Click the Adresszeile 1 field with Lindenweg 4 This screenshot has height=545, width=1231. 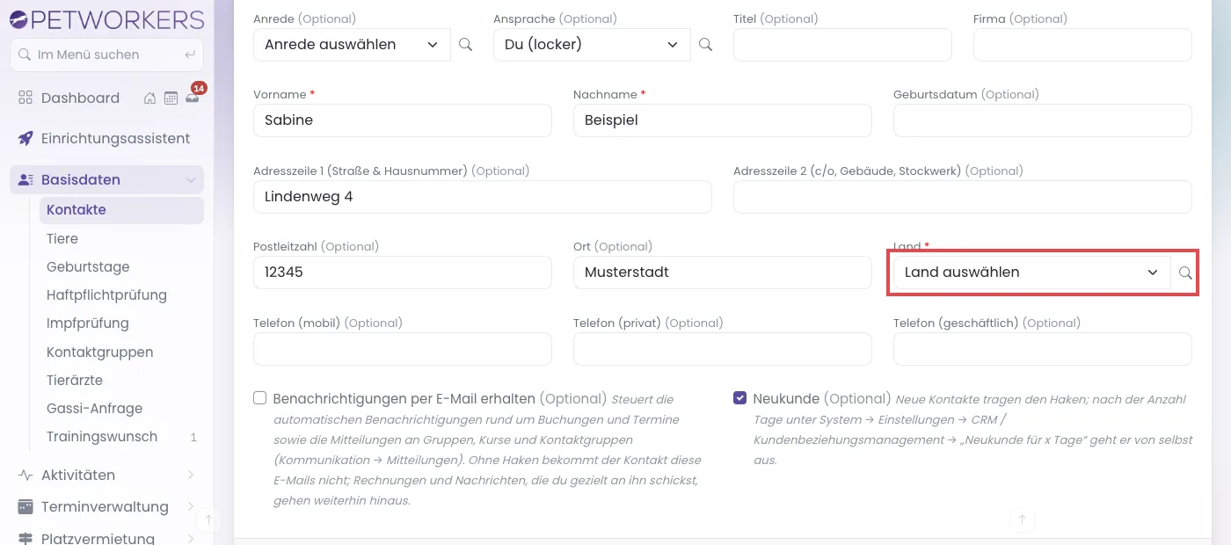coord(483,197)
